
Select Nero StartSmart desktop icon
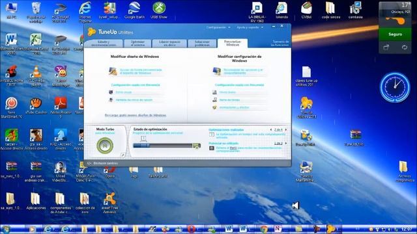click(x=11, y=108)
